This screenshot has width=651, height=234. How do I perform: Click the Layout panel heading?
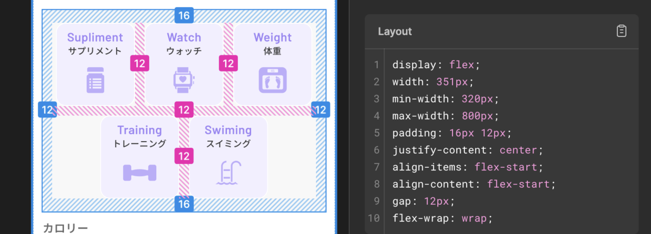tap(395, 31)
